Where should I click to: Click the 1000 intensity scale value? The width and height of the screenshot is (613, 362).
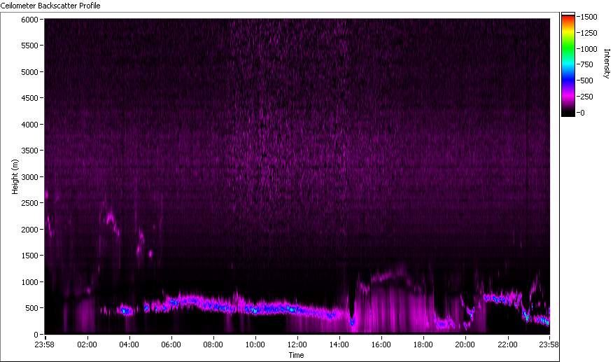point(589,49)
